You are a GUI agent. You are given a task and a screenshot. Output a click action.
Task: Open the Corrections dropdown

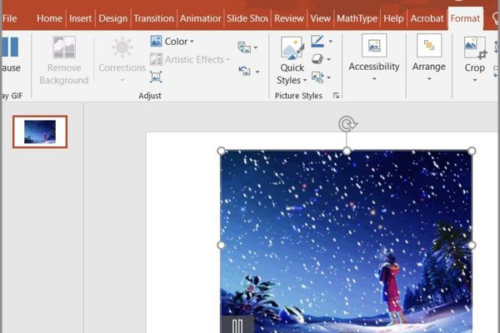tap(122, 60)
